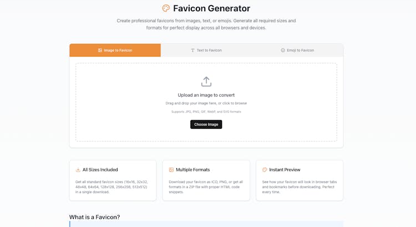
Task: Click the smiley icon in Emoji to Favicon tab
Action: point(283,51)
